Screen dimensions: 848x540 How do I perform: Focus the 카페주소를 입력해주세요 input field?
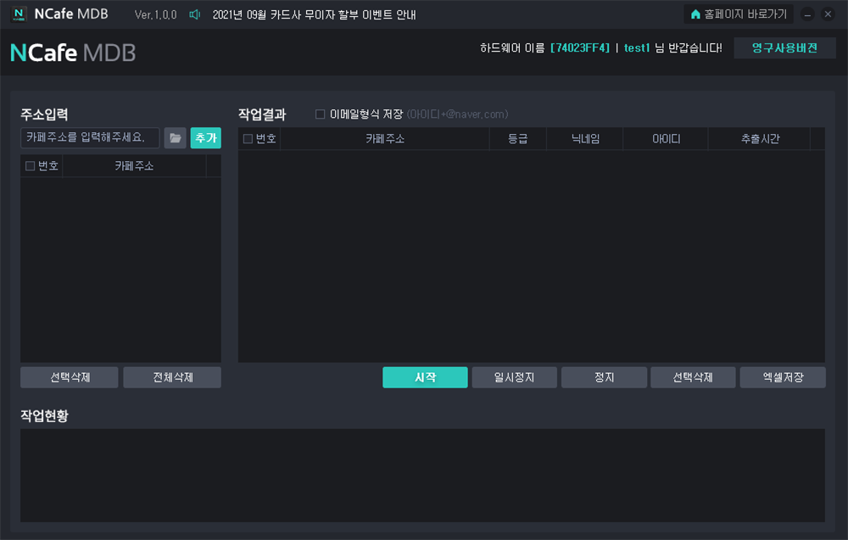click(x=90, y=138)
